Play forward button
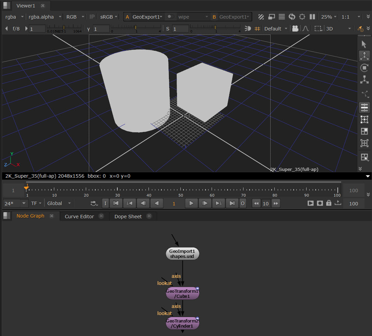 tap(191, 203)
